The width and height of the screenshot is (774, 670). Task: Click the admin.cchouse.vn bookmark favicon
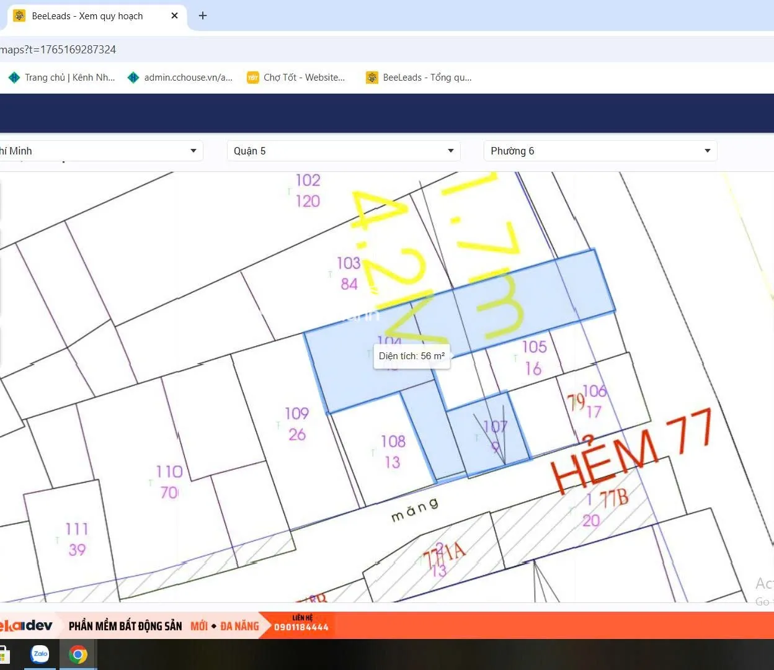133,78
